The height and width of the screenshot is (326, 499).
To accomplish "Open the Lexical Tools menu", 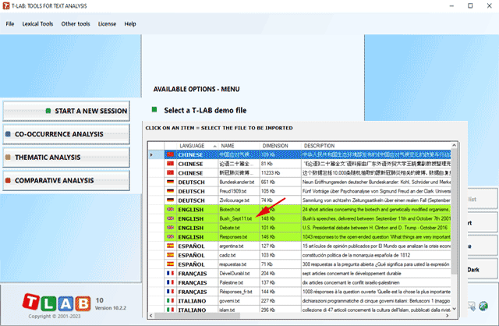I will 37,24.
